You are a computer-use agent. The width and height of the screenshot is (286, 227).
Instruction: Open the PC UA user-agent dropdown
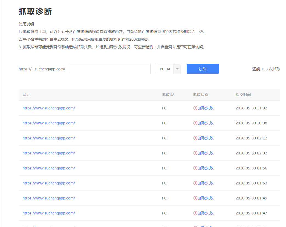(166, 69)
